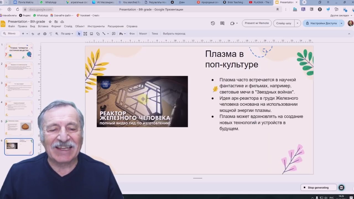Open the move-to-folder icon beside the title
The image size is (354, 199).
pos(56,22)
